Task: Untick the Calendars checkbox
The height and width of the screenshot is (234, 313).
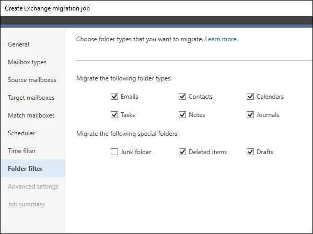Action: [x=250, y=97]
